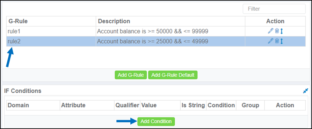Click the rule1 description text
The width and height of the screenshot is (312, 129).
coord(152,31)
